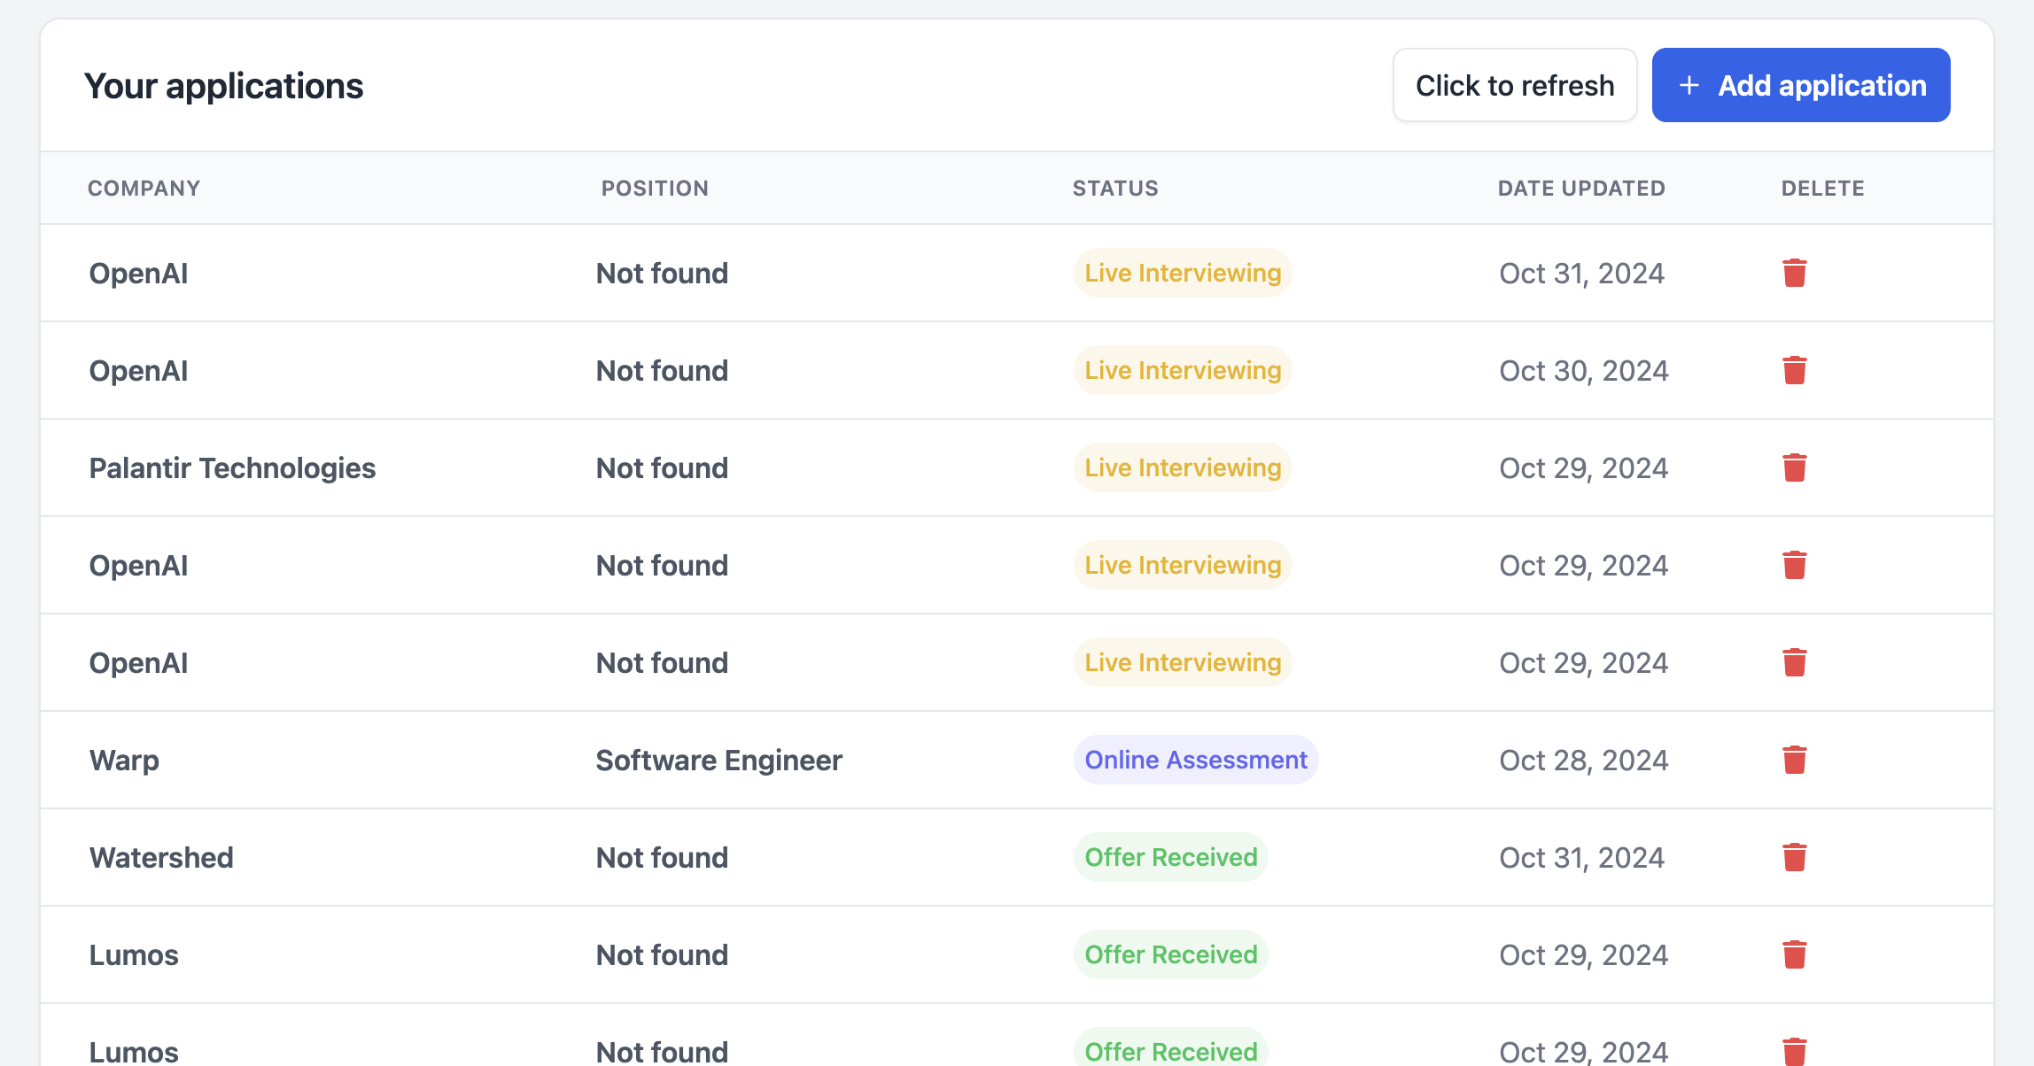This screenshot has width=2034, height=1066.
Task: Click the Add application button
Action: 1800,85
